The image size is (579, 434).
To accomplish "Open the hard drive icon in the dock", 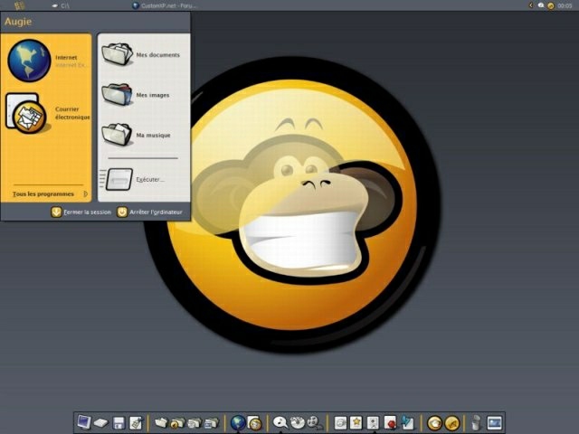I will 100,423.
